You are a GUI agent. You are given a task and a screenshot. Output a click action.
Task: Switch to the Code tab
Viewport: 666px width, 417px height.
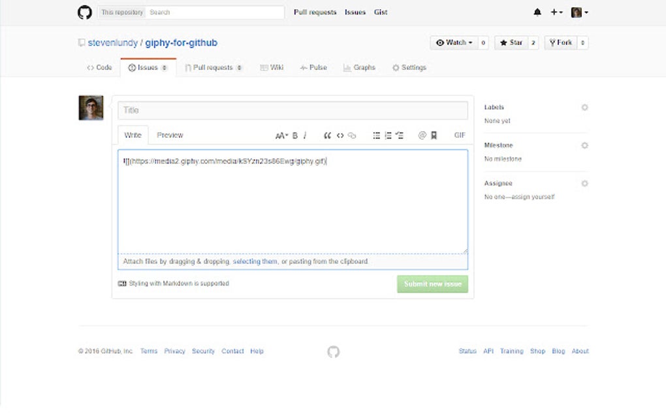[x=99, y=67]
